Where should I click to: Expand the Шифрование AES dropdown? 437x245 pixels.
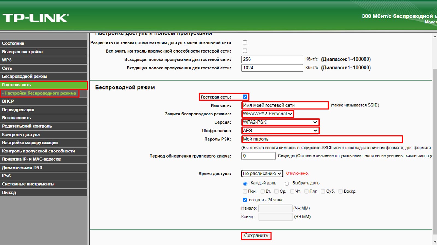coord(280,131)
